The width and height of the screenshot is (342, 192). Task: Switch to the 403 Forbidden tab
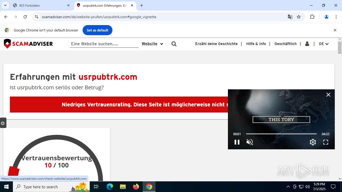41,5
